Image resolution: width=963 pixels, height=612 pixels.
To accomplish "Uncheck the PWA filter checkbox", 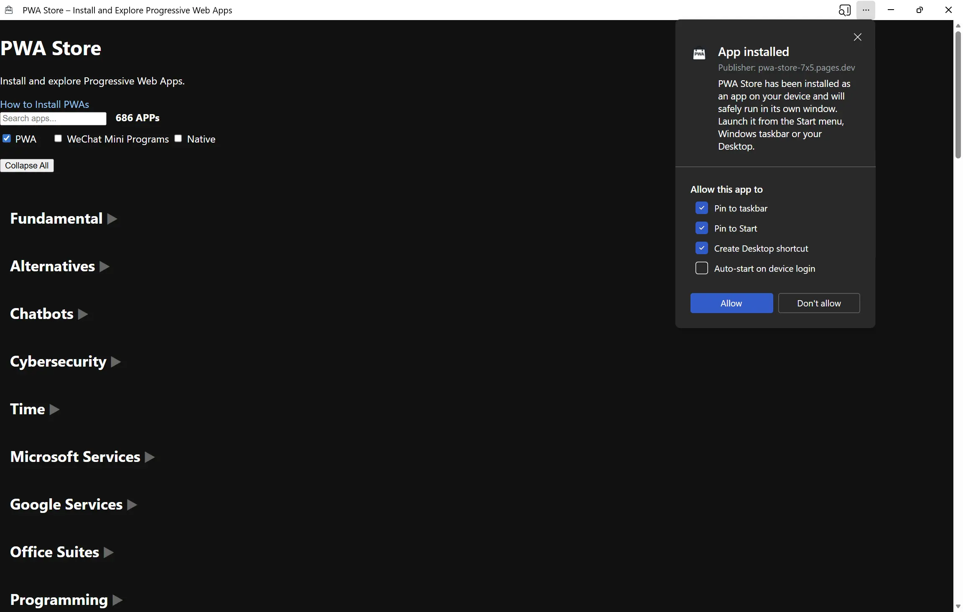I will (7, 138).
